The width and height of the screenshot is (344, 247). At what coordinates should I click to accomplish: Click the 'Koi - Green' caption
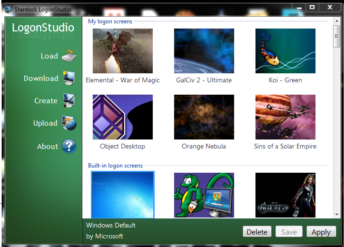click(285, 80)
